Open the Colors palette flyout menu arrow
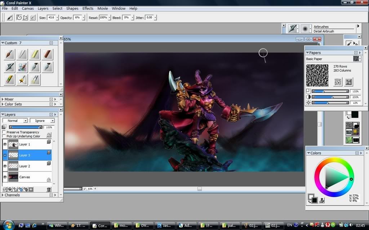The height and width of the screenshot is (230, 369). (x=361, y=153)
